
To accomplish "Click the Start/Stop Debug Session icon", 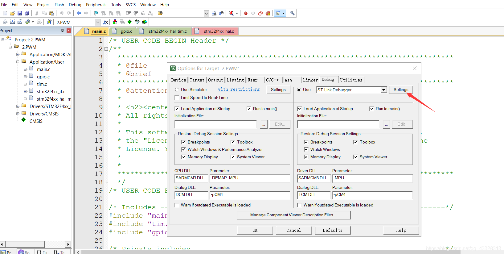I will point(231,13).
